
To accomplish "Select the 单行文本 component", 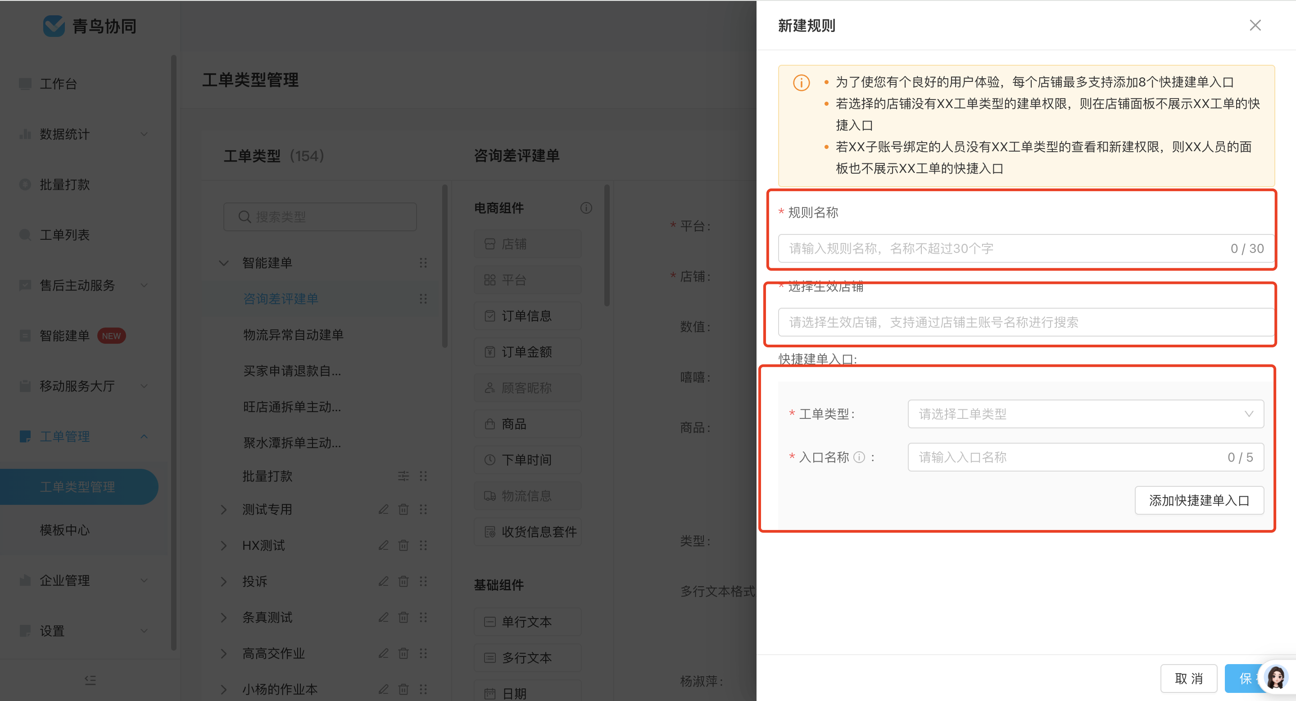I will pos(527,622).
